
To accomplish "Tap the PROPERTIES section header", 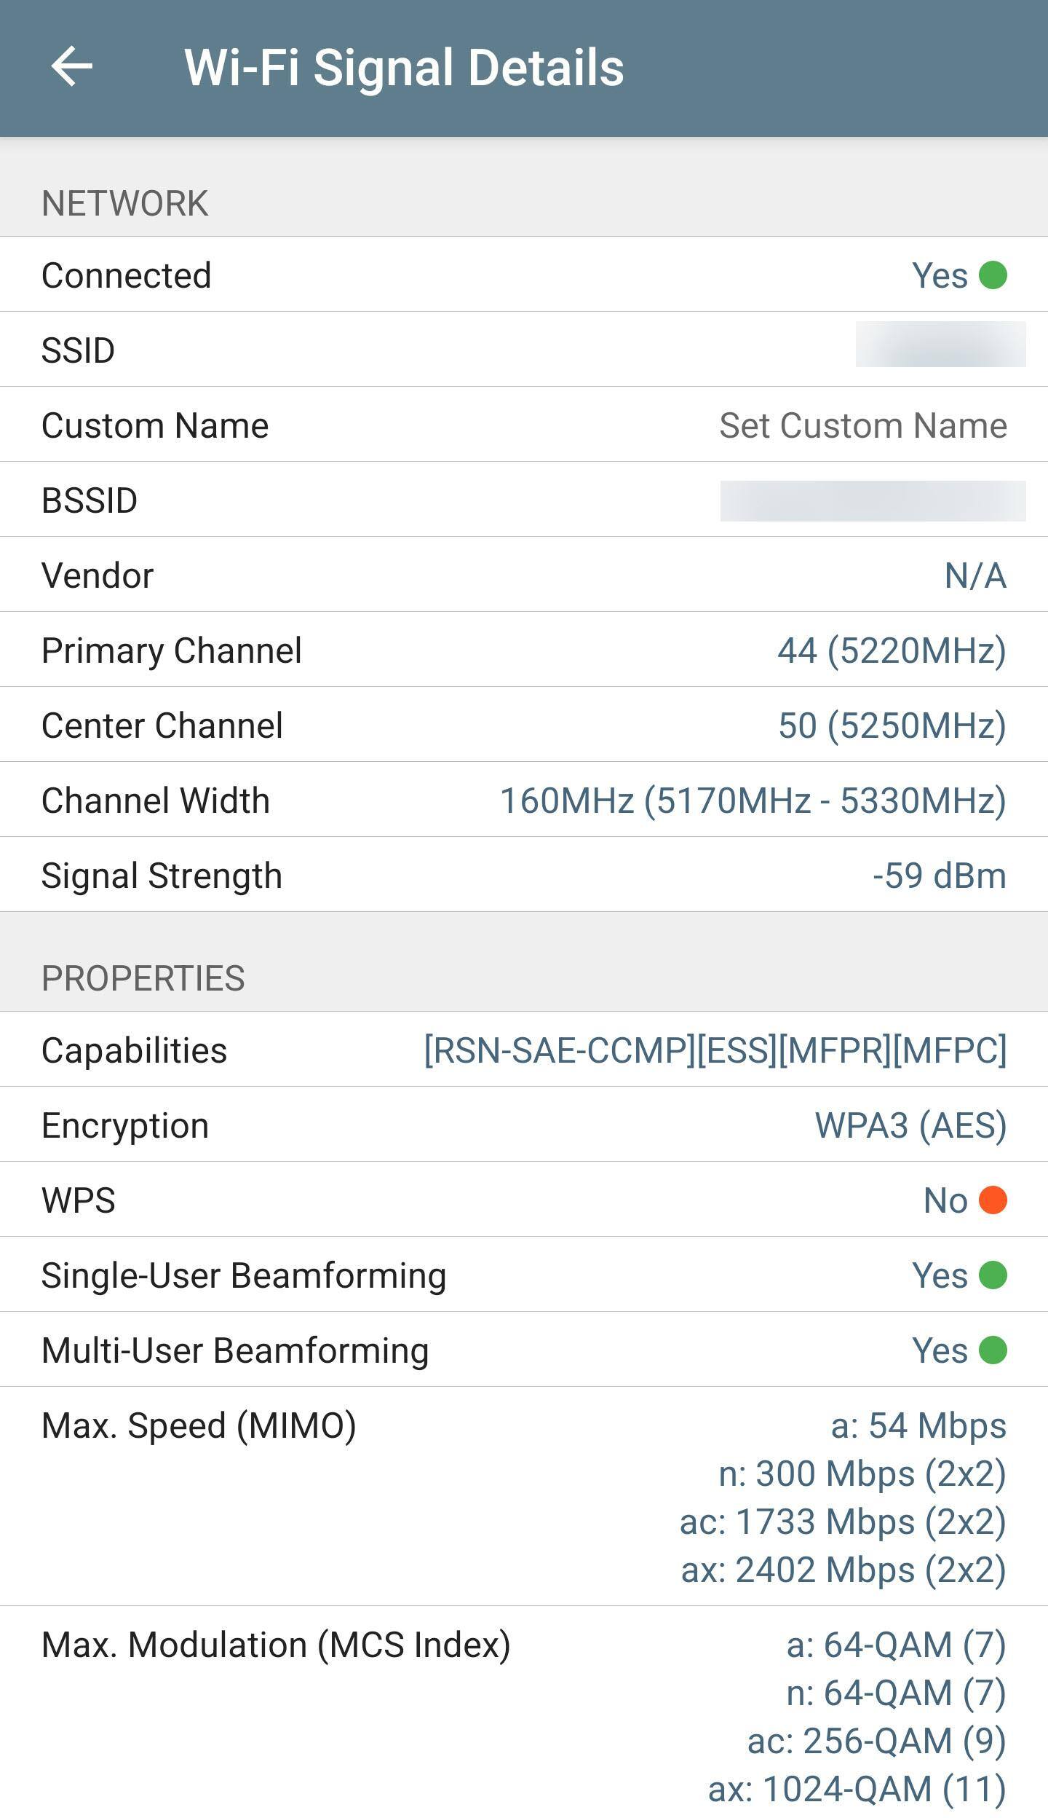I will [143, 977].
